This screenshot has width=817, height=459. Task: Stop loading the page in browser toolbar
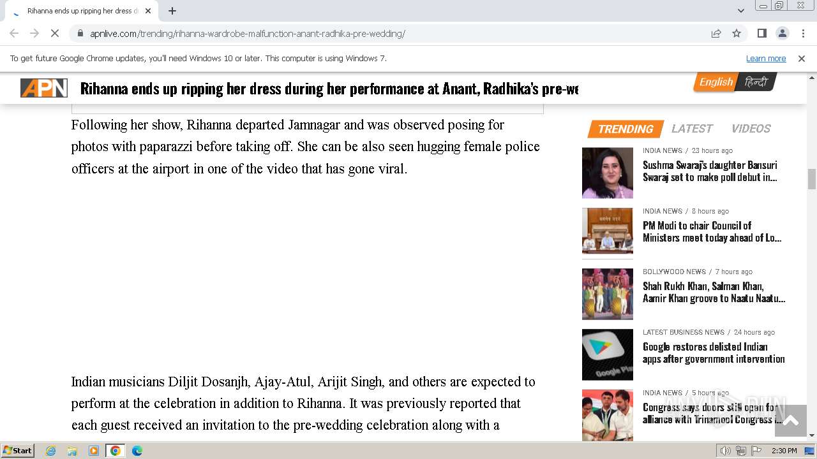[x=55, y=33]
